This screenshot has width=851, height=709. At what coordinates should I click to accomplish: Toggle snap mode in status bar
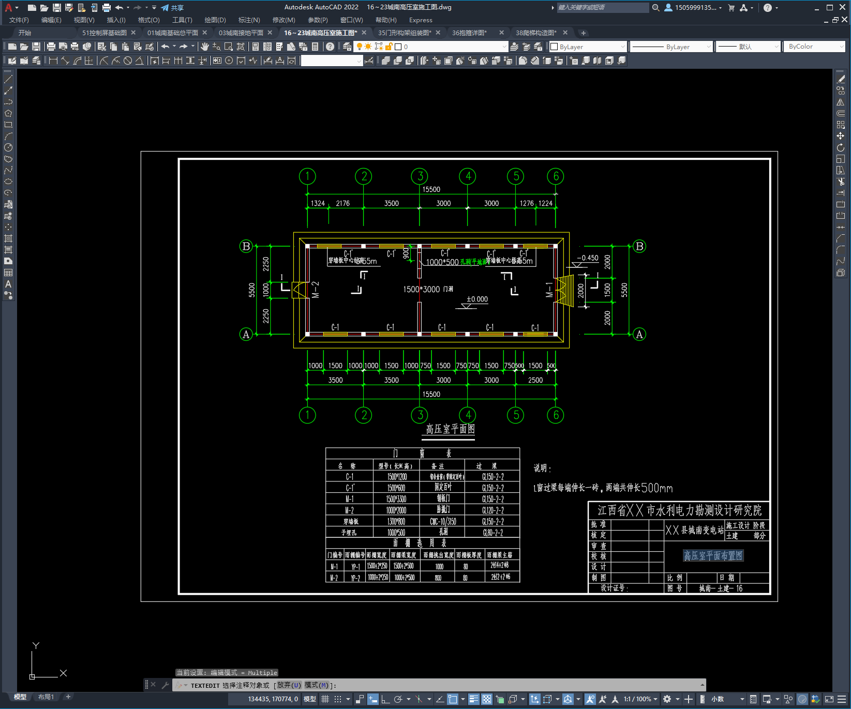338,699
